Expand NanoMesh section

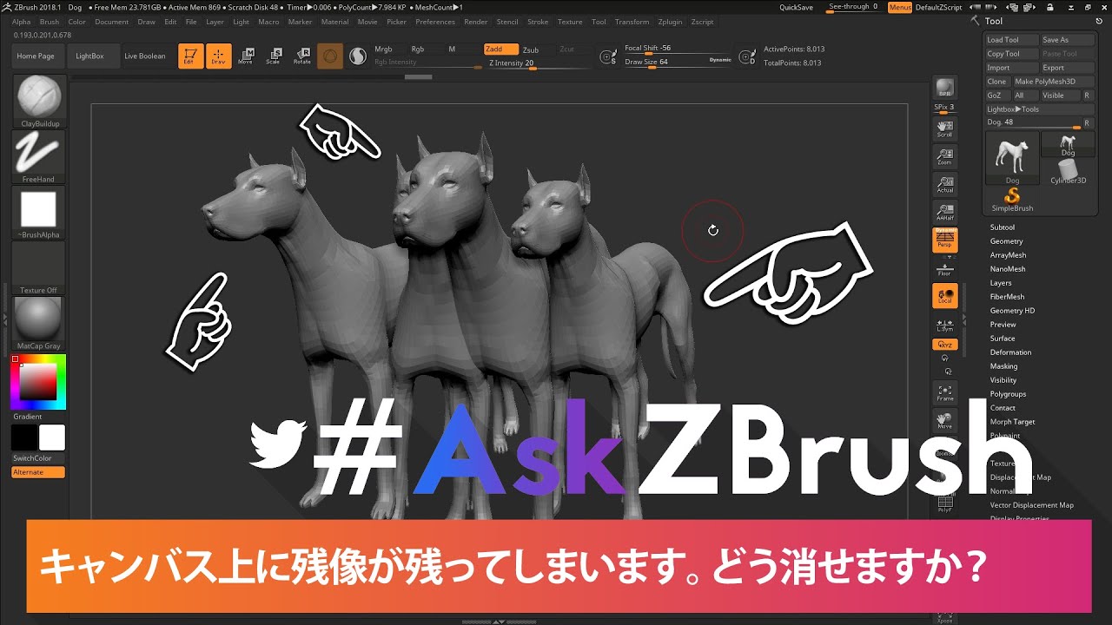1008,269
